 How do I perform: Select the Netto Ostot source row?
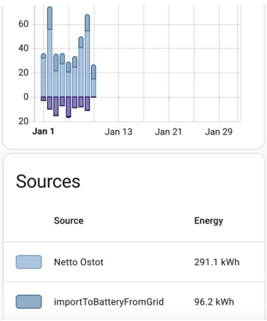point(134,262)
